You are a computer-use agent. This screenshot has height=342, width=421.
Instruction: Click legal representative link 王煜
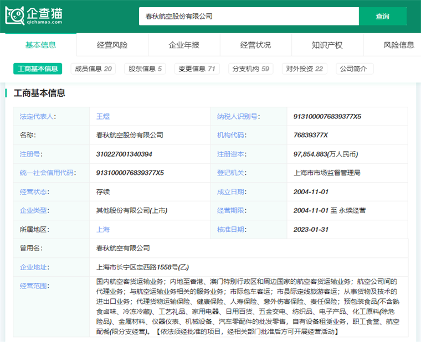pos(103,116)
